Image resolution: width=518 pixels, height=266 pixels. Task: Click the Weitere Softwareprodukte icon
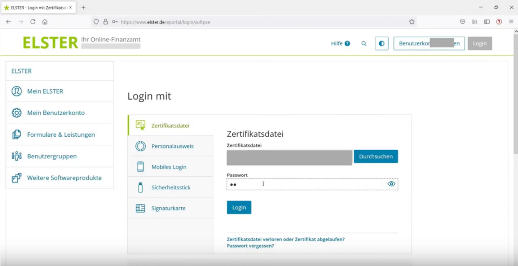(x=17, y=178)
